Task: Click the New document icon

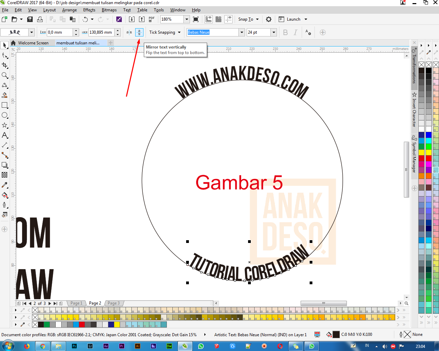Action: (4, 19)
